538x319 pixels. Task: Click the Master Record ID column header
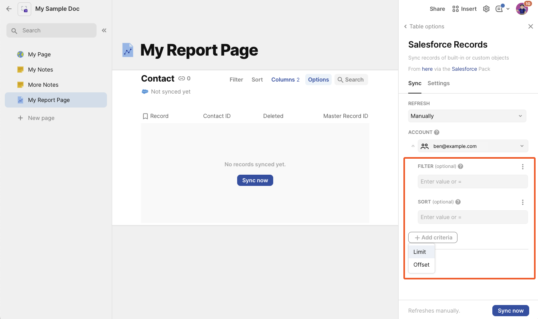coord(346,116)
